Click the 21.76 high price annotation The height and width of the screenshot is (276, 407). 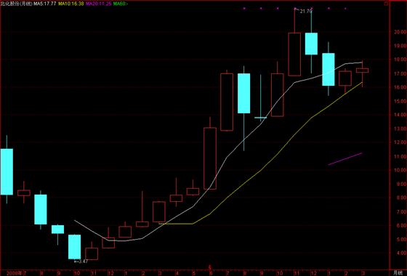(x=306, y=11)
